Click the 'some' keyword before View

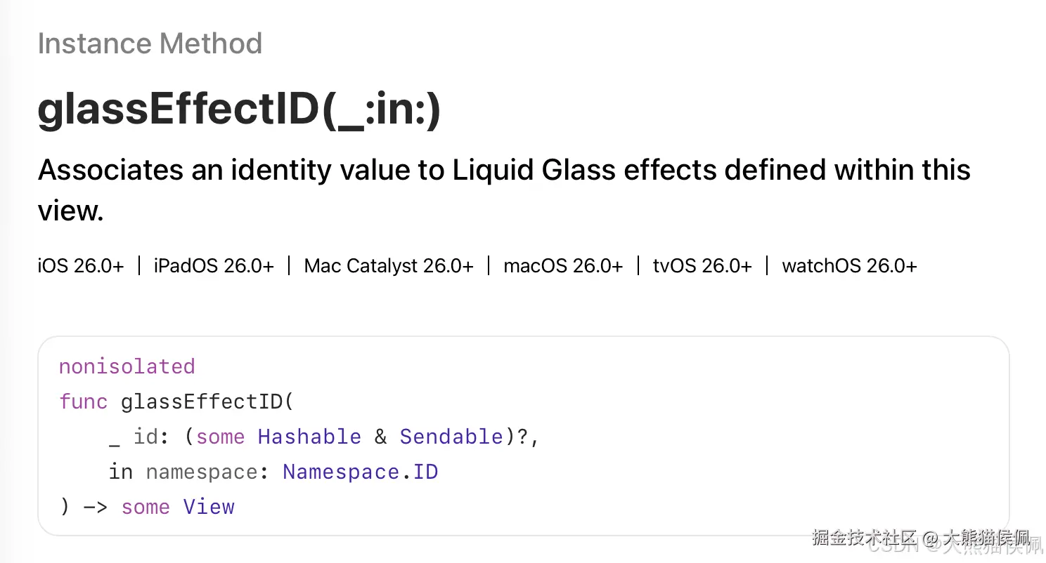(146, 507)
